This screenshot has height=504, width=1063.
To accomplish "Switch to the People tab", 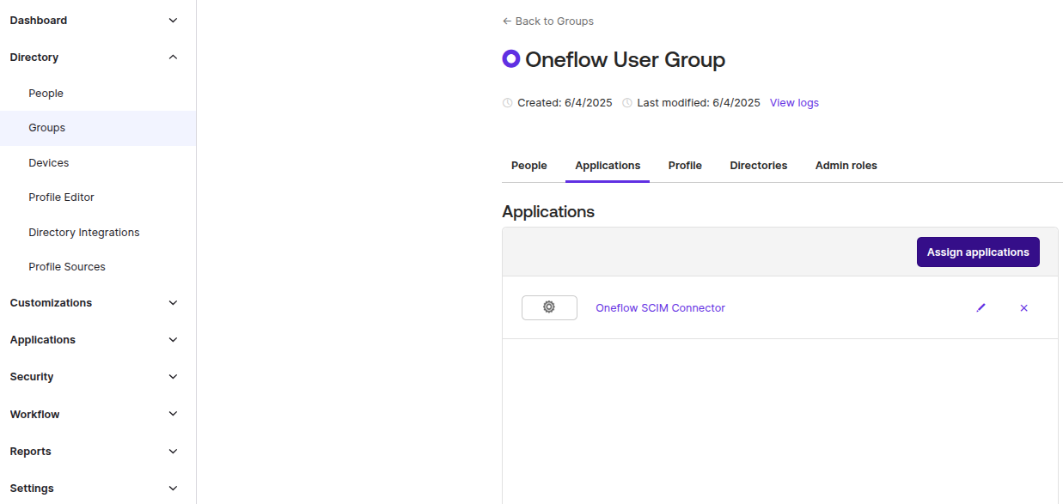I will pyautogui.click(x=528, y=166).
